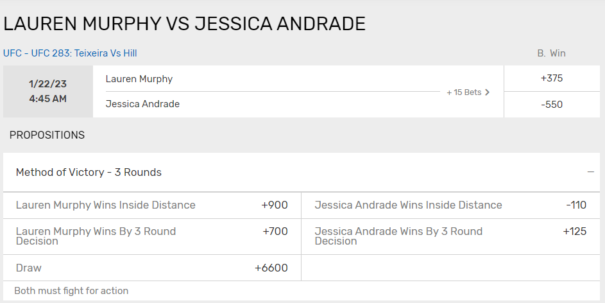Click the Lauren Murphy vs Jessica Andrade title
This screenshot has width=605, height=303.
coord(184,24)
